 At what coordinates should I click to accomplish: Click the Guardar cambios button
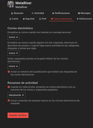(18, 115)
